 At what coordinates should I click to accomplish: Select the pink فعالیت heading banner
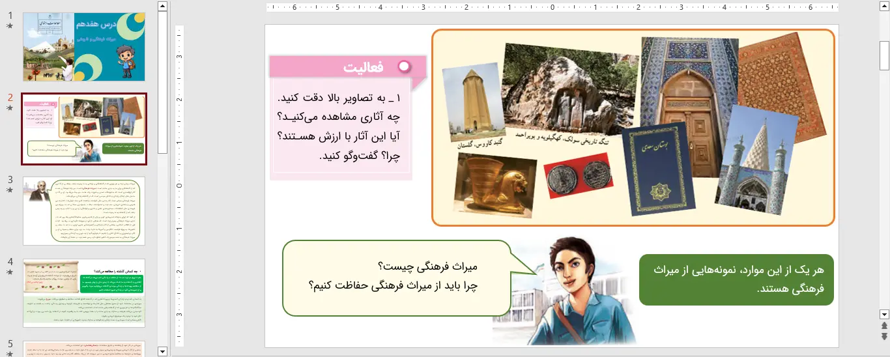(x=348, y=66)
